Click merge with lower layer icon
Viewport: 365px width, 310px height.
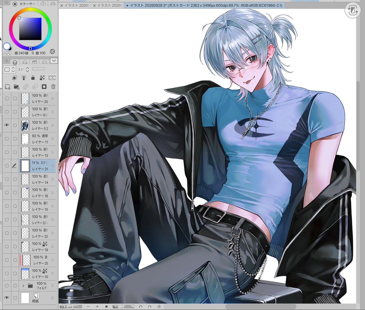click(x=35, y=87)
